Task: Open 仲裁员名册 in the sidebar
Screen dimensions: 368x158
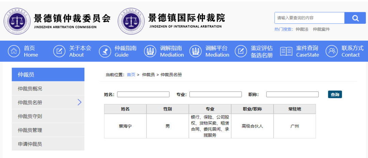Action: [x=48, y=102]
